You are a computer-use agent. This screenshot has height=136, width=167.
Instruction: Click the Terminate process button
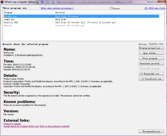point(151,64)
